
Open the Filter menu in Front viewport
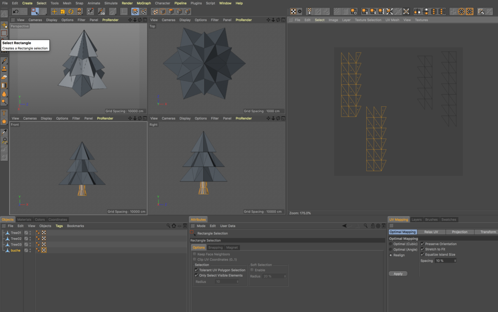76,118
